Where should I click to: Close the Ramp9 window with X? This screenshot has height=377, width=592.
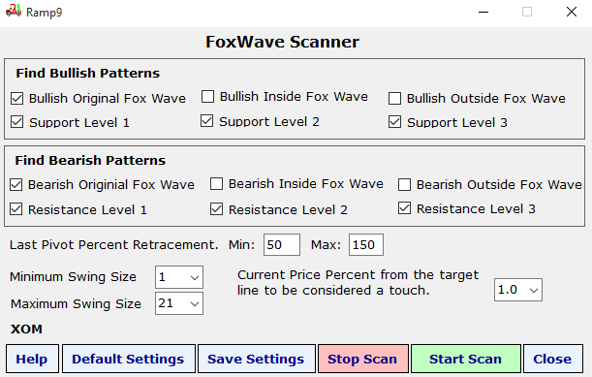(572, 12)
